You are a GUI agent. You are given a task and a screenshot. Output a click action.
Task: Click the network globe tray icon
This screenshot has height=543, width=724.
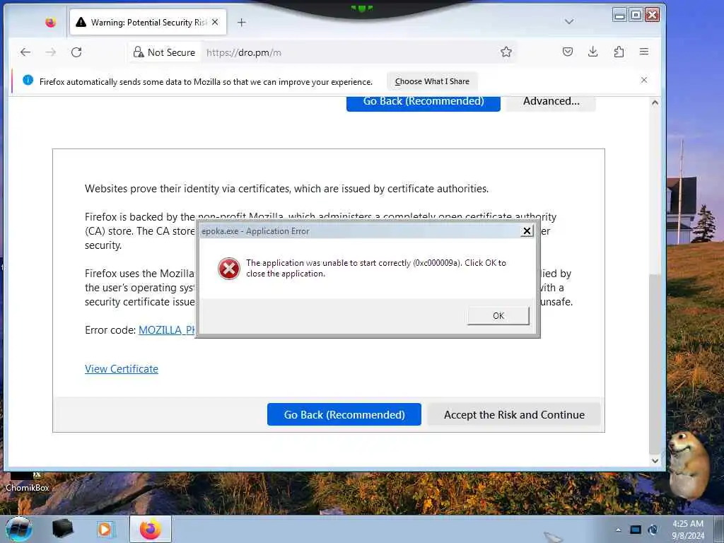[x=653, y=530]
